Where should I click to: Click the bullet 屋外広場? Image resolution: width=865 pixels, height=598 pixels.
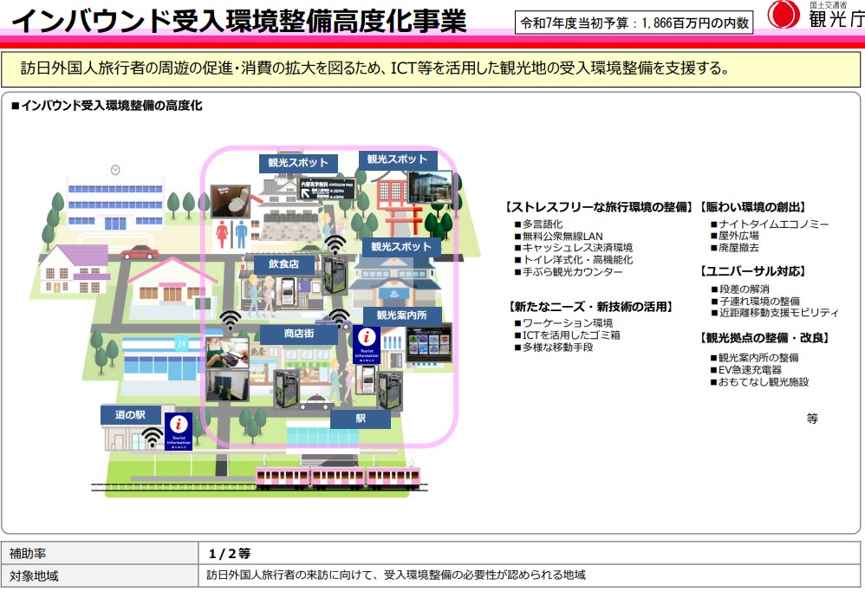click(734, 236)
